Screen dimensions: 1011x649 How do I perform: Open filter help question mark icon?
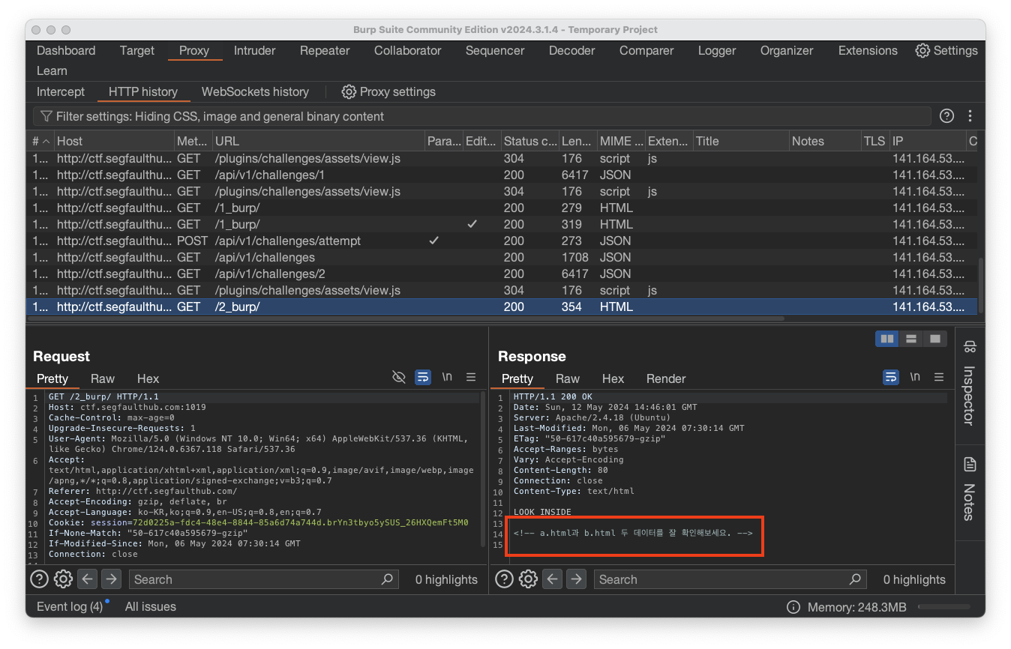[947, 116]
